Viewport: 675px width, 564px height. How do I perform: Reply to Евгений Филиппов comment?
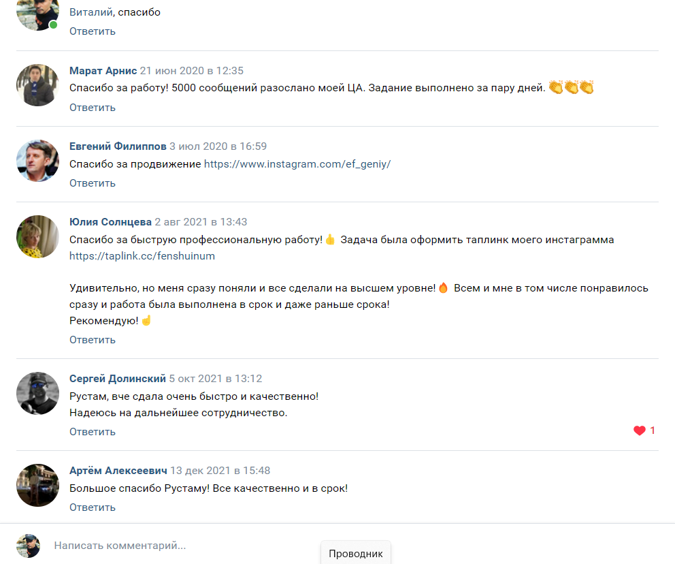pos(93,183)
